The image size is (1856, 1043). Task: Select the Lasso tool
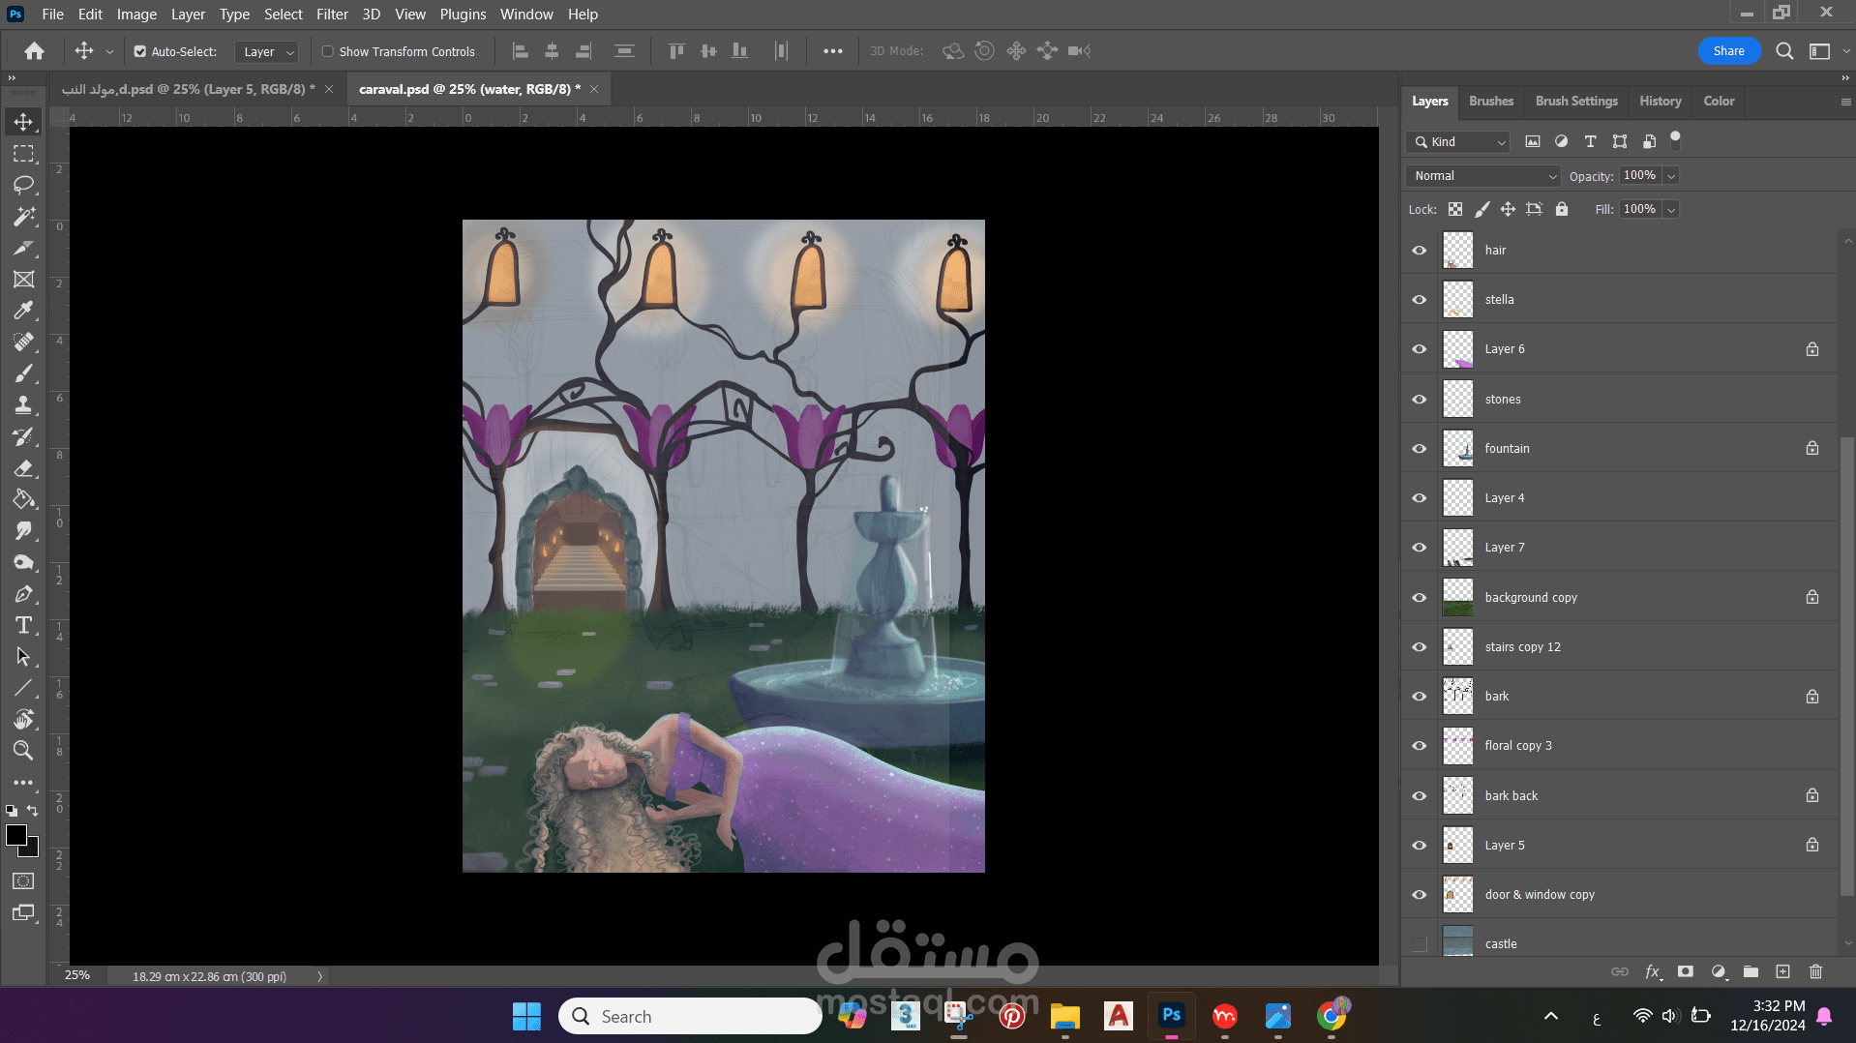coord(23,185)
